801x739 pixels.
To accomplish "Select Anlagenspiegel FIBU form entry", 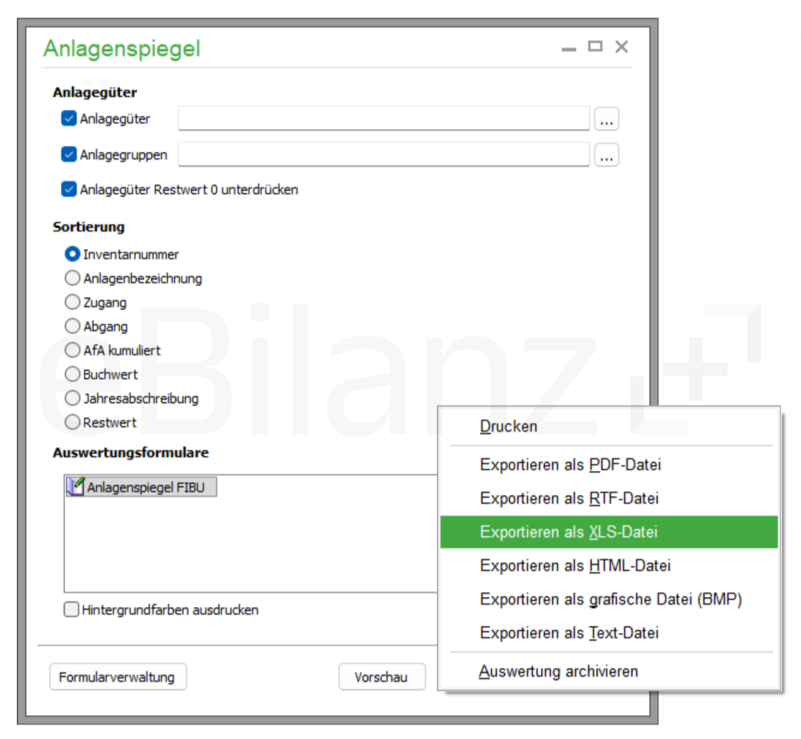I will coord(142,487).
